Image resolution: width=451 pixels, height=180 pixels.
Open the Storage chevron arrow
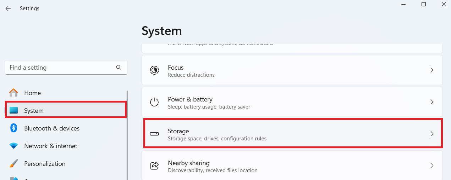[432, 134]
